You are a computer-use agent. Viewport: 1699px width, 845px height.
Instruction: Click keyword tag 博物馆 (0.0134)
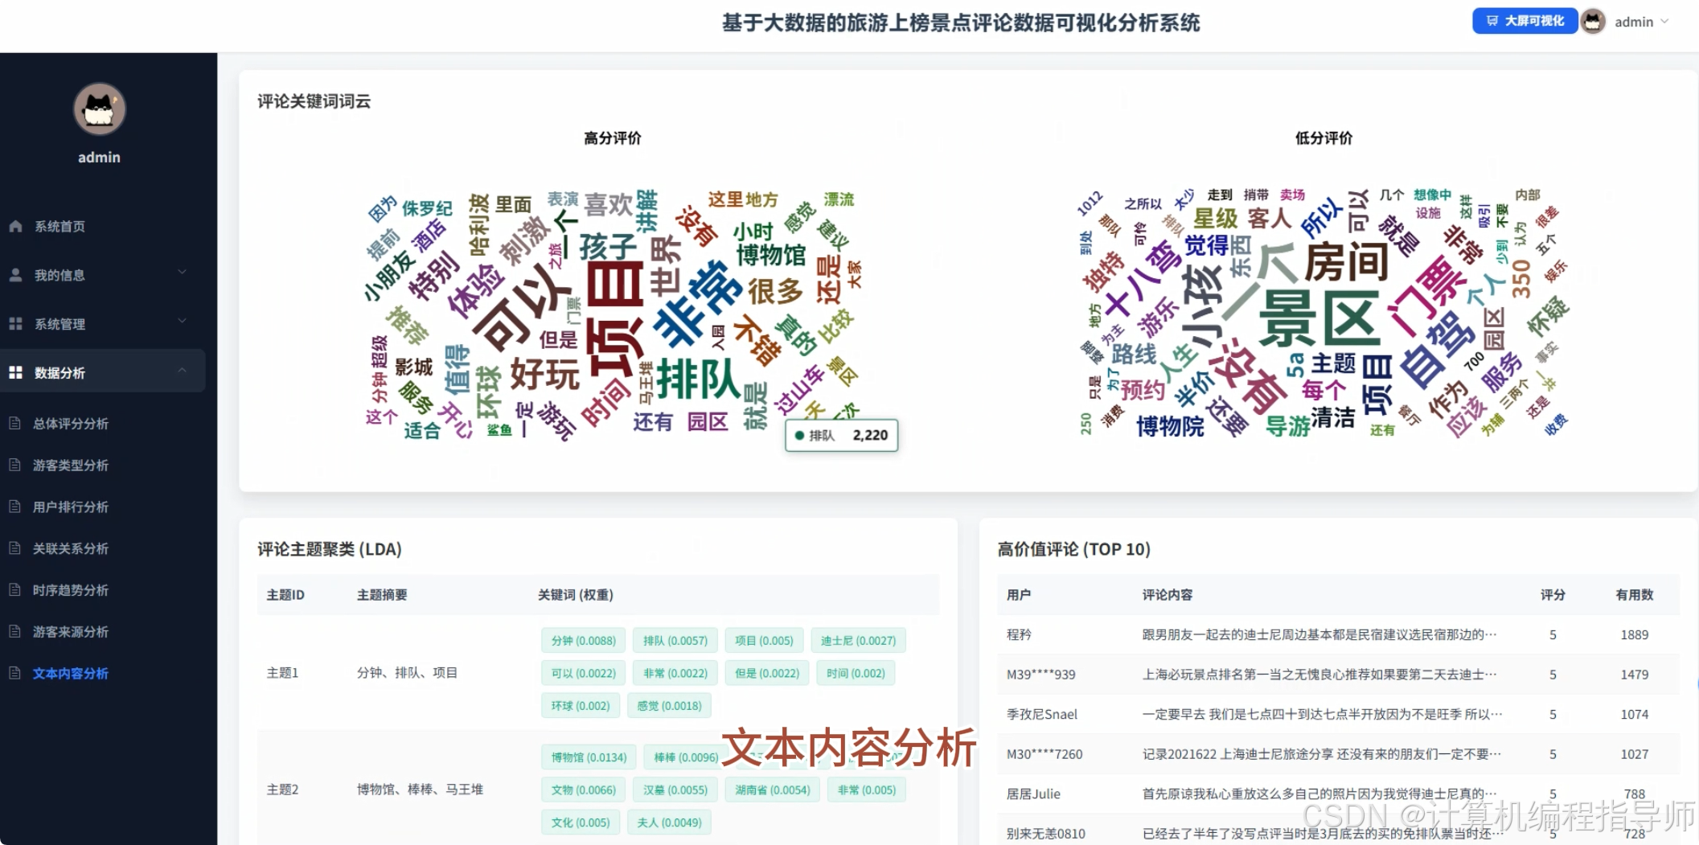[589, 757]
